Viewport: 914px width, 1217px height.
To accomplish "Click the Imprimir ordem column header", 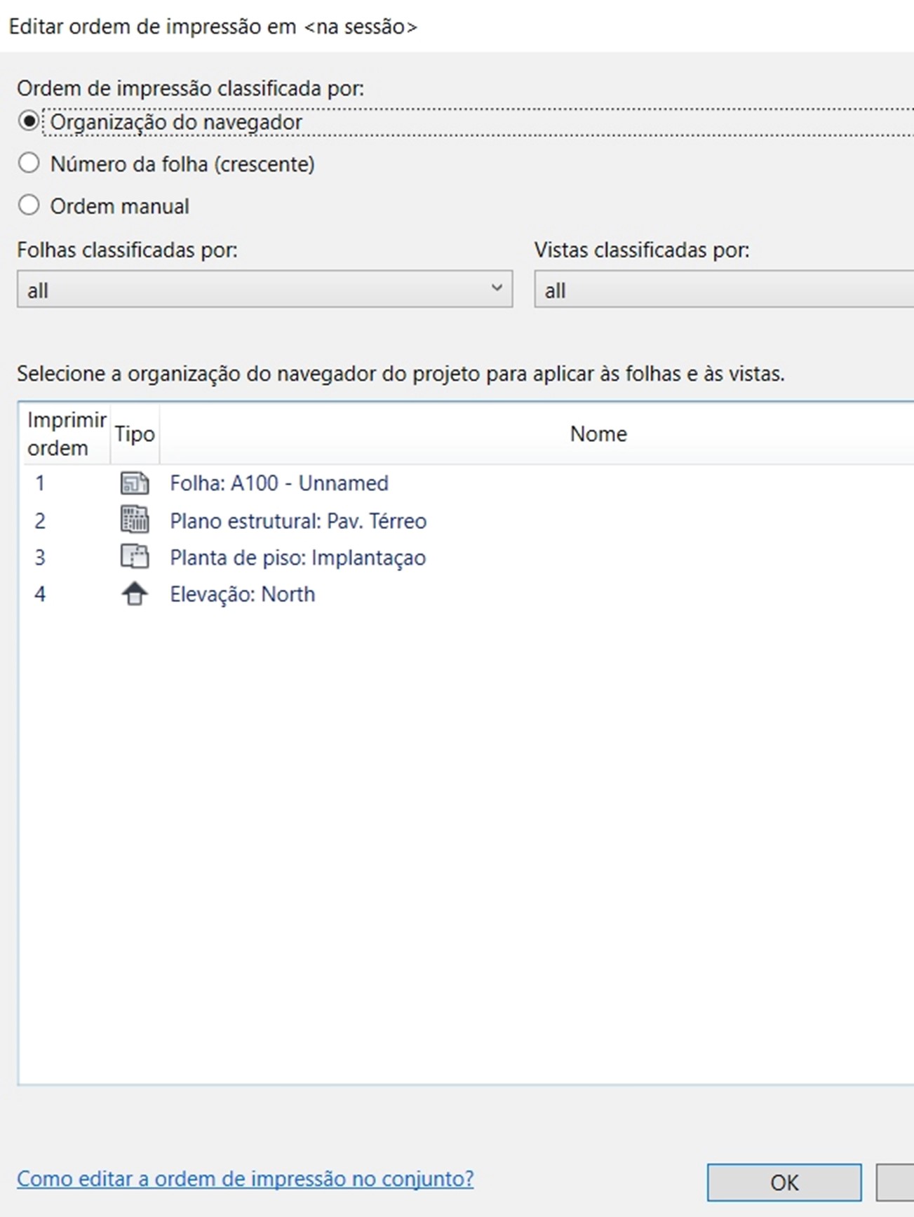I will pyautogui.click(x=67, y=434).
